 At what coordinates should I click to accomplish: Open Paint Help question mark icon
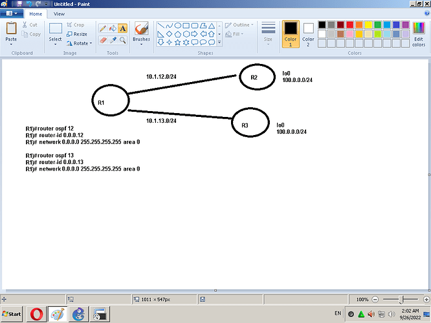(427, 14)
